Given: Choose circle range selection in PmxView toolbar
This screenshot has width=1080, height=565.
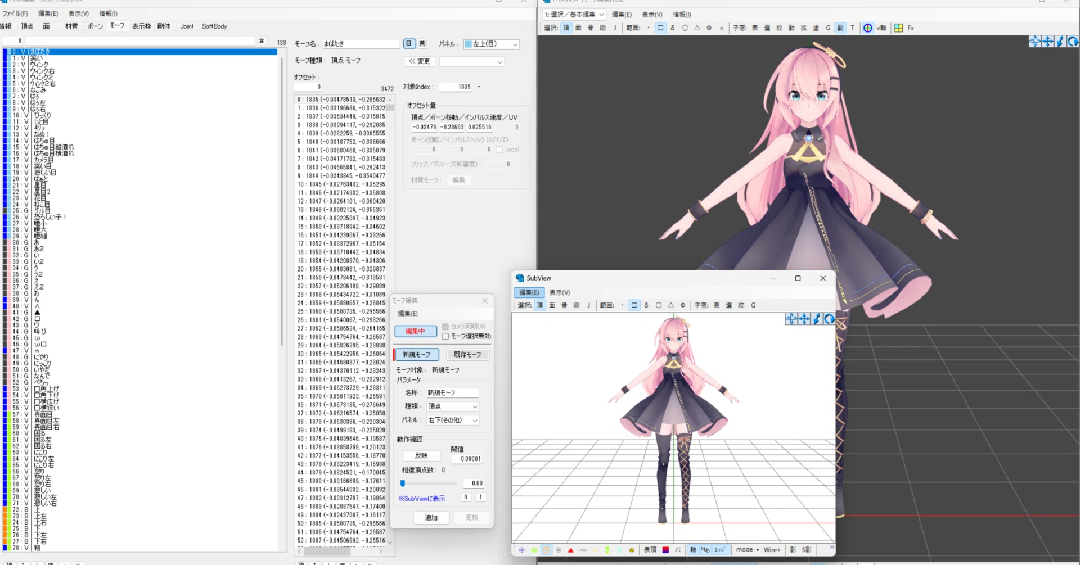Looking at the screenshot, I should [685, 28].
